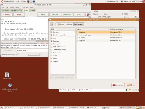This screenshot has width=145, height=109.
Task: Click the tom path breadcrumb button
Action: click(61, 24)
